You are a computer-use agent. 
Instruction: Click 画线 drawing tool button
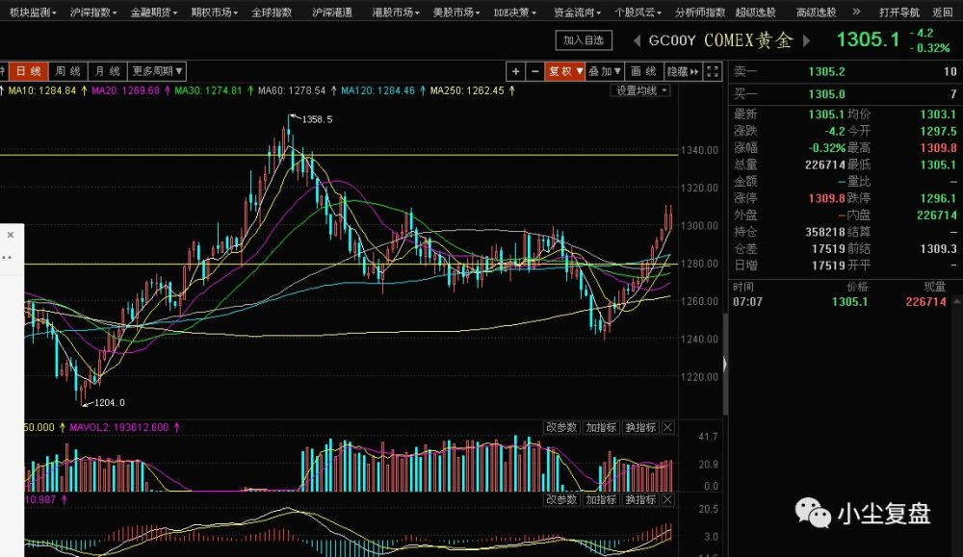click(643, 71)
